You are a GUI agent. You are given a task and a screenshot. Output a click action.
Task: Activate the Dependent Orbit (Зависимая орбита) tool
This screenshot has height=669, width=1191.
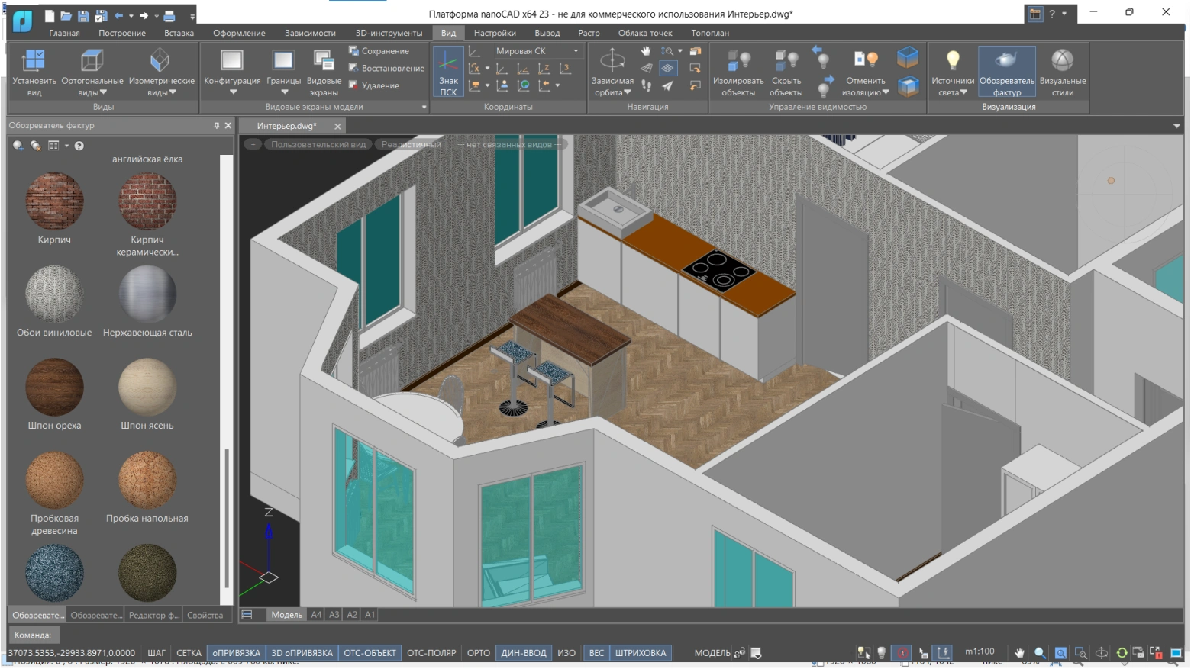click(612, 61)
